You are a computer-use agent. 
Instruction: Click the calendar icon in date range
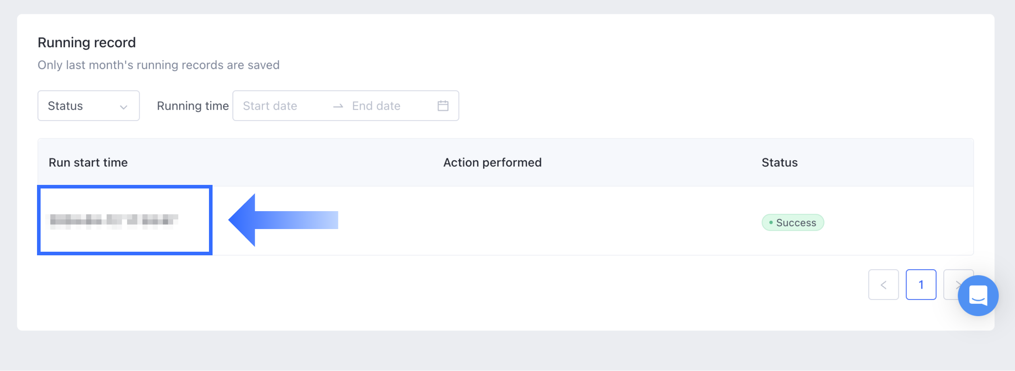(x=443, y=106)
